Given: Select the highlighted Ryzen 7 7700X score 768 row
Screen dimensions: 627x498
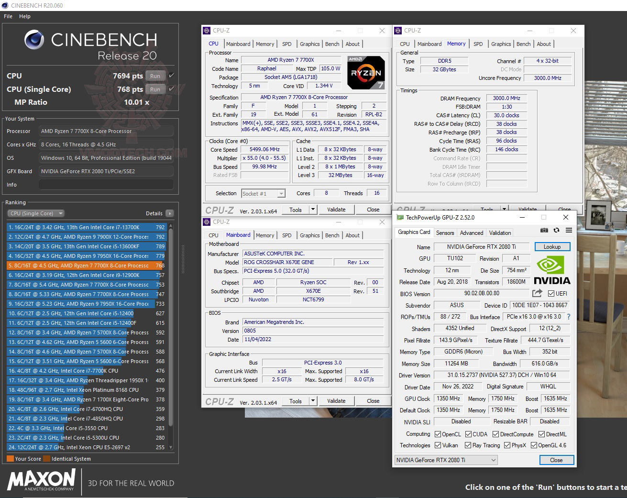Looking at the screenshot, I should [x=86, y=266].
